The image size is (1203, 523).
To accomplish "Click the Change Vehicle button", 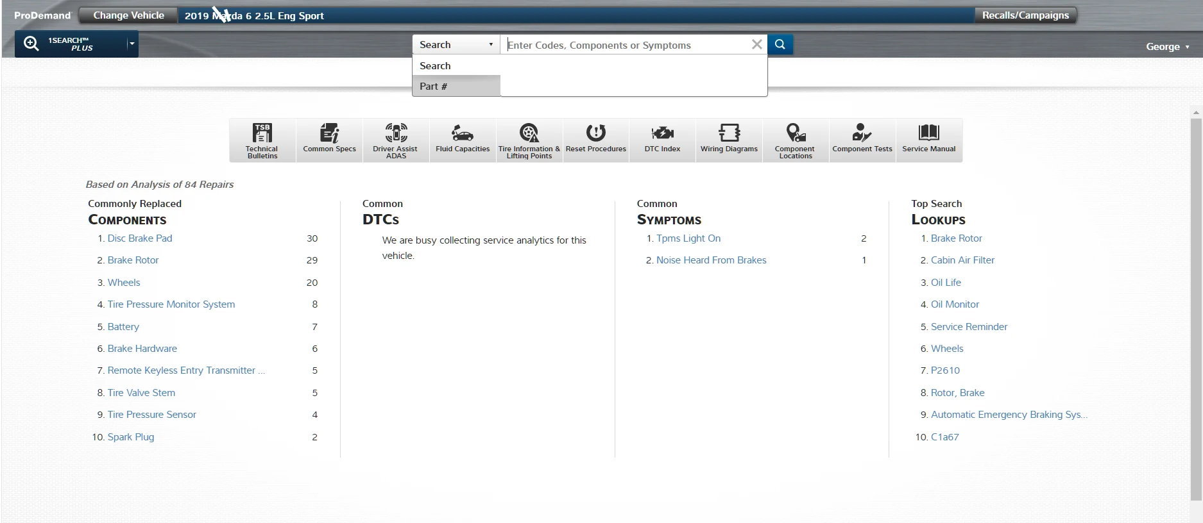I will pos(128,15).
